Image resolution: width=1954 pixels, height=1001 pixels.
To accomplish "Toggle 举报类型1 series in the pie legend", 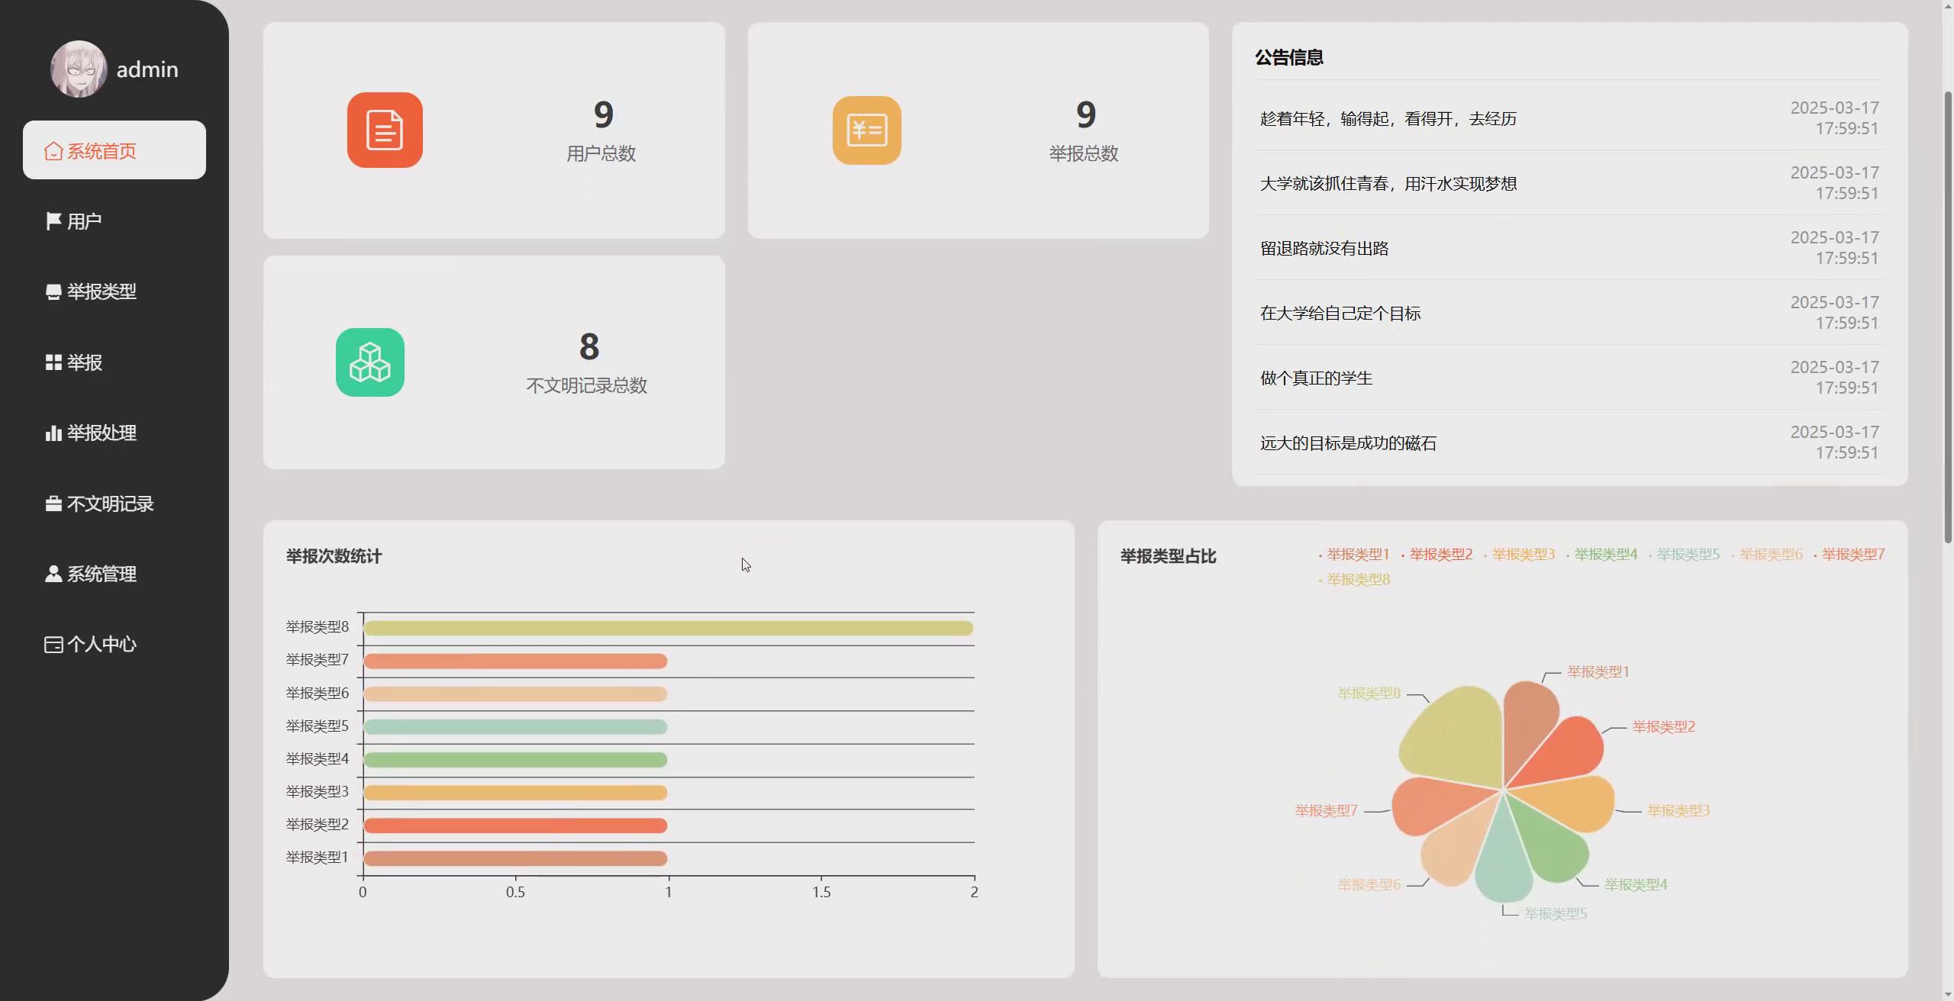I will point(1358,553).
